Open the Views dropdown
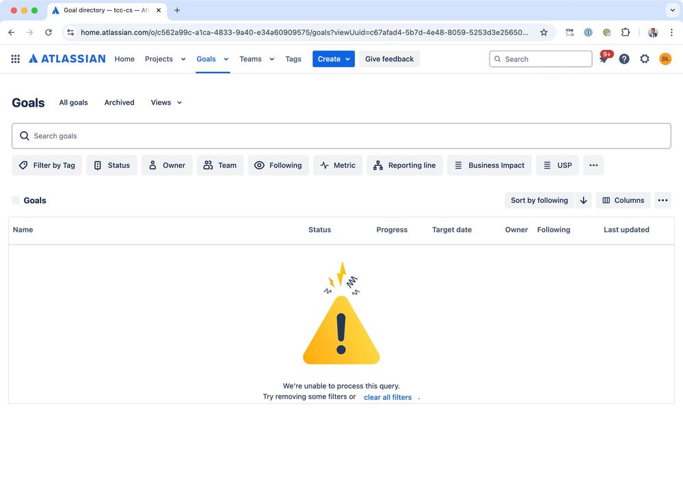The image size is (683, 486). 166,103
